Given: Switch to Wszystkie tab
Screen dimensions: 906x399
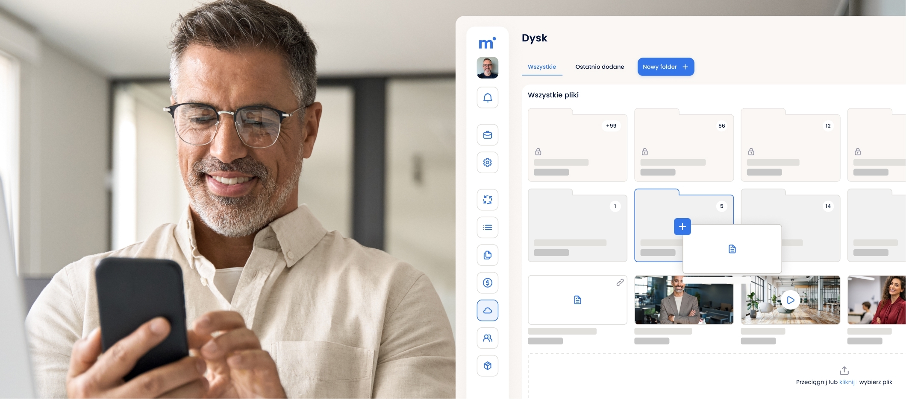Looking at the screenshot, I should point(542,67).
